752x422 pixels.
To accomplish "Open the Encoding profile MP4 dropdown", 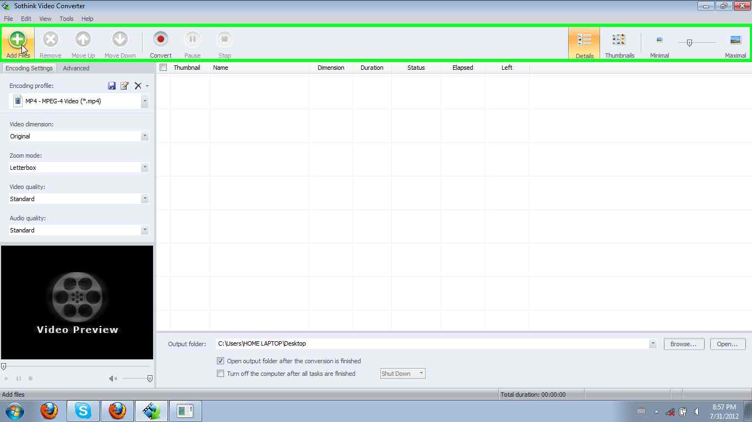I will 144,101.
